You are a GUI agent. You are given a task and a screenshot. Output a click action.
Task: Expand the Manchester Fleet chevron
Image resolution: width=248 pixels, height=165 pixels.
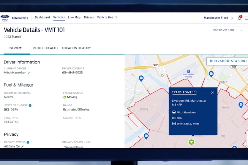click(232, 18)
